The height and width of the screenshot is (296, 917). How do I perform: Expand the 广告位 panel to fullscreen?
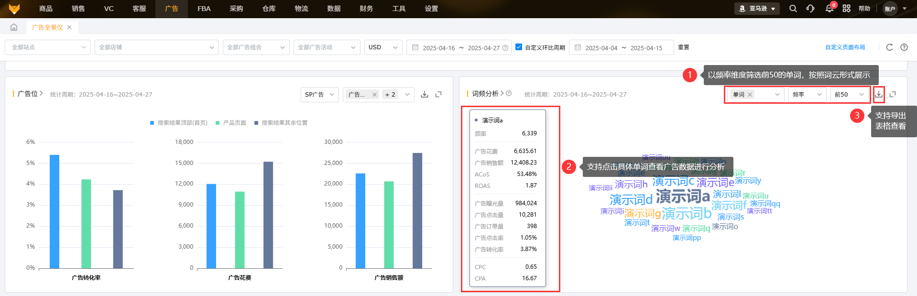point(438,94)
